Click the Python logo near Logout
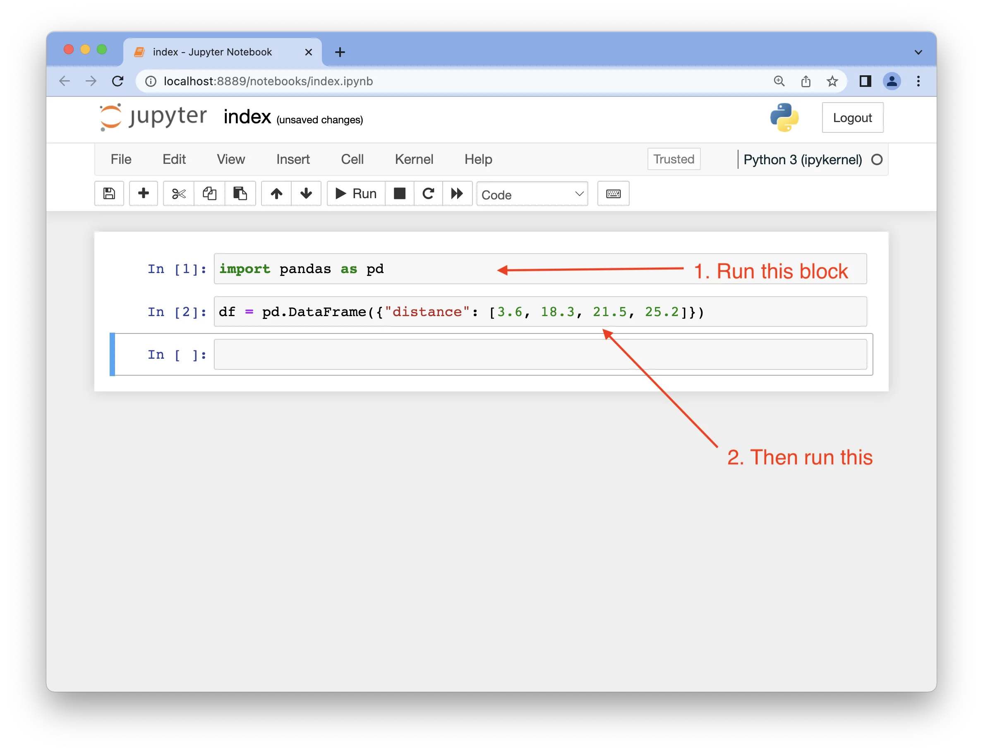 point(784,118)
